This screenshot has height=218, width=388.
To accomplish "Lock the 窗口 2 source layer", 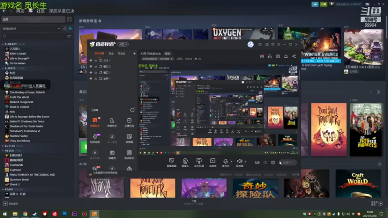I will tap(96, 66).
